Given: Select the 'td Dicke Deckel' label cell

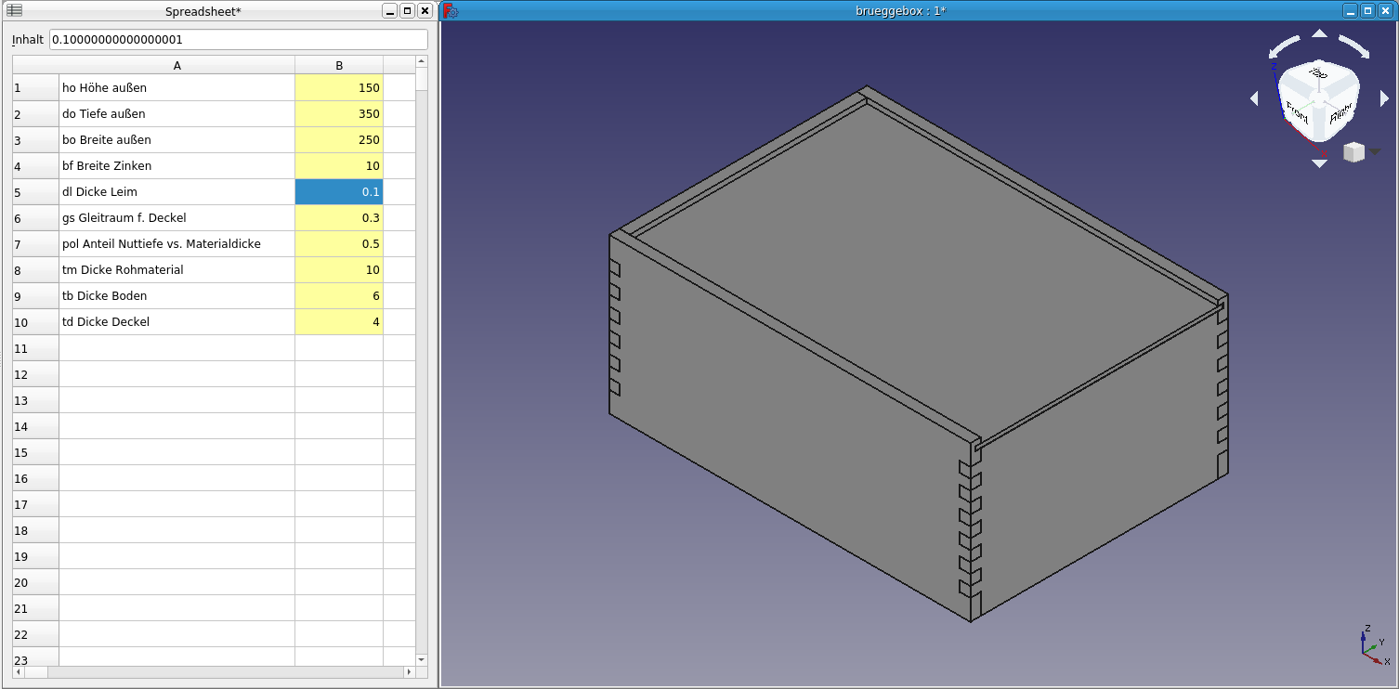Looking at the screenshot, I should coord(177,322).
